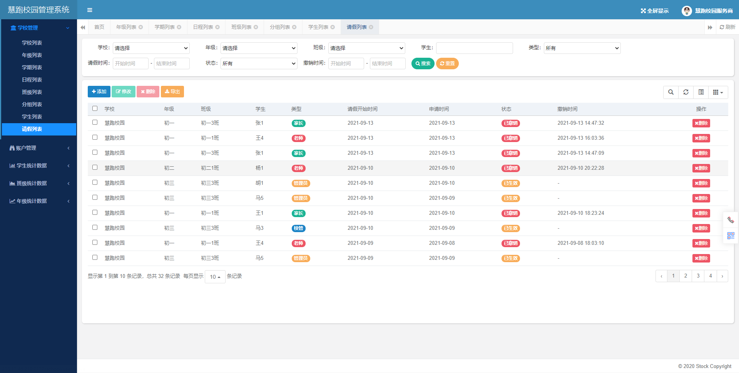The image size is (739, 373).
Task: Check the row for student 王1
Action: pyautogui.click(x=95, y=212)
